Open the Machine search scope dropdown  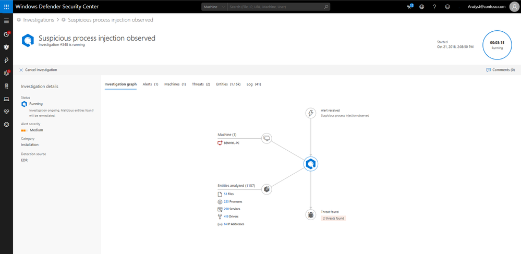tap(214, 7)
